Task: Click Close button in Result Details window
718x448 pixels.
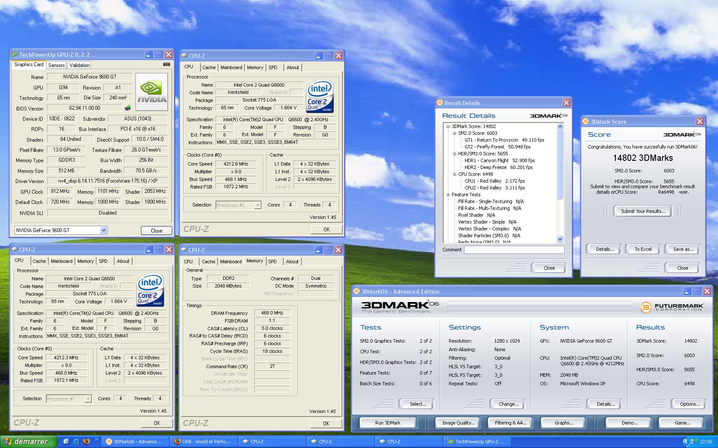Action: point(549,268)
